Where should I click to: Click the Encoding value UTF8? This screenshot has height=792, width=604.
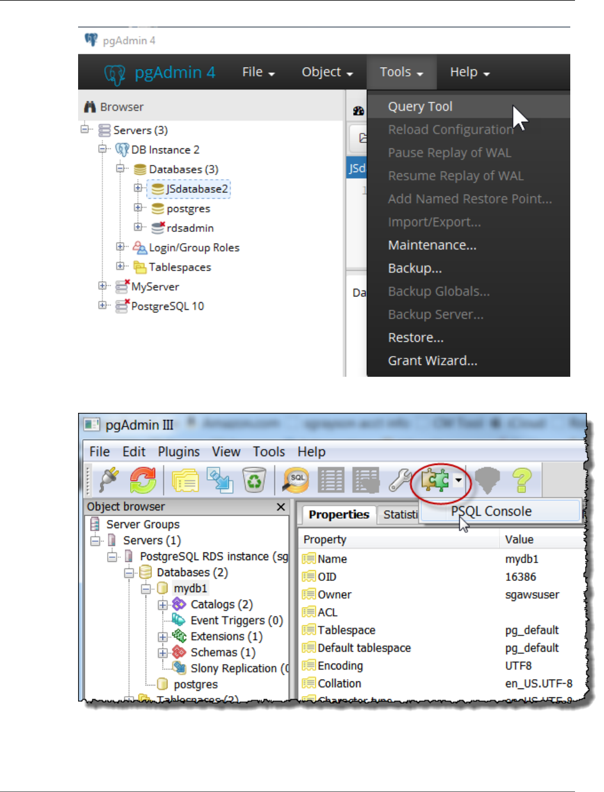(518, 665)
